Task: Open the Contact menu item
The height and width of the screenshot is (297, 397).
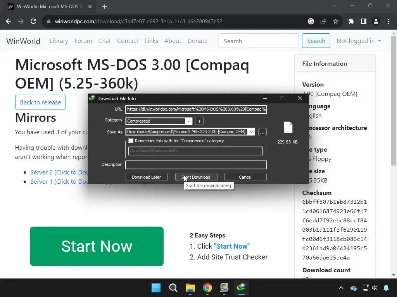Action: pos(128,41)
